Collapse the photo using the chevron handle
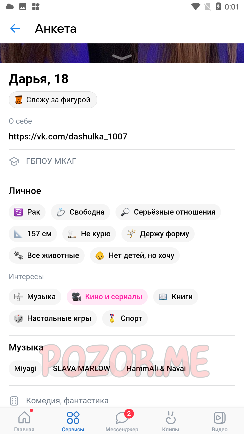 coord(122,56)
